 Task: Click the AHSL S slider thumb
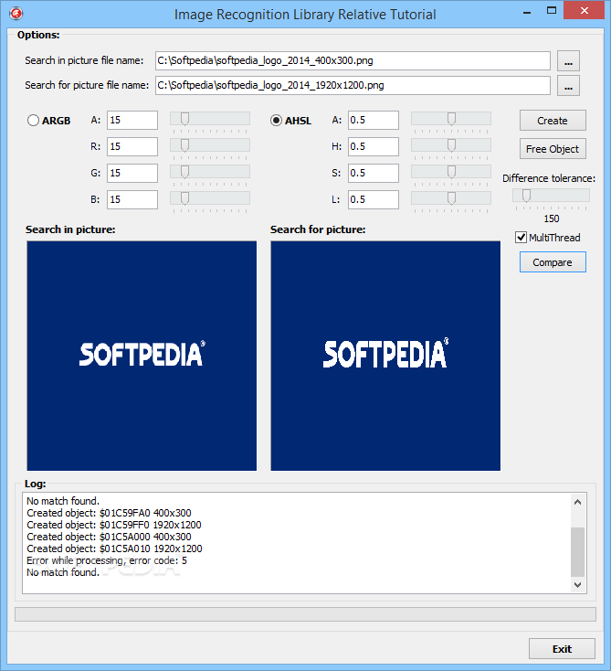click(x=451, y=172)
